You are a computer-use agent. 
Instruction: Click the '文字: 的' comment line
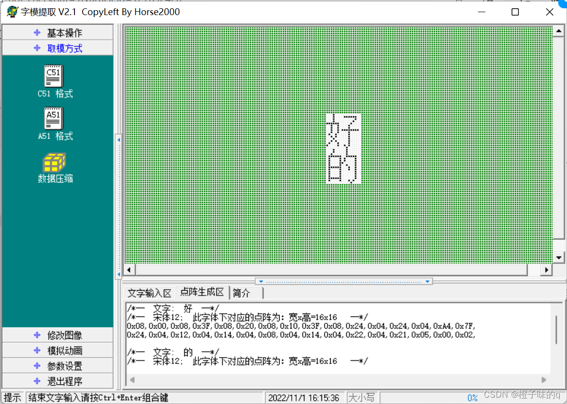[x=173, y=352]
